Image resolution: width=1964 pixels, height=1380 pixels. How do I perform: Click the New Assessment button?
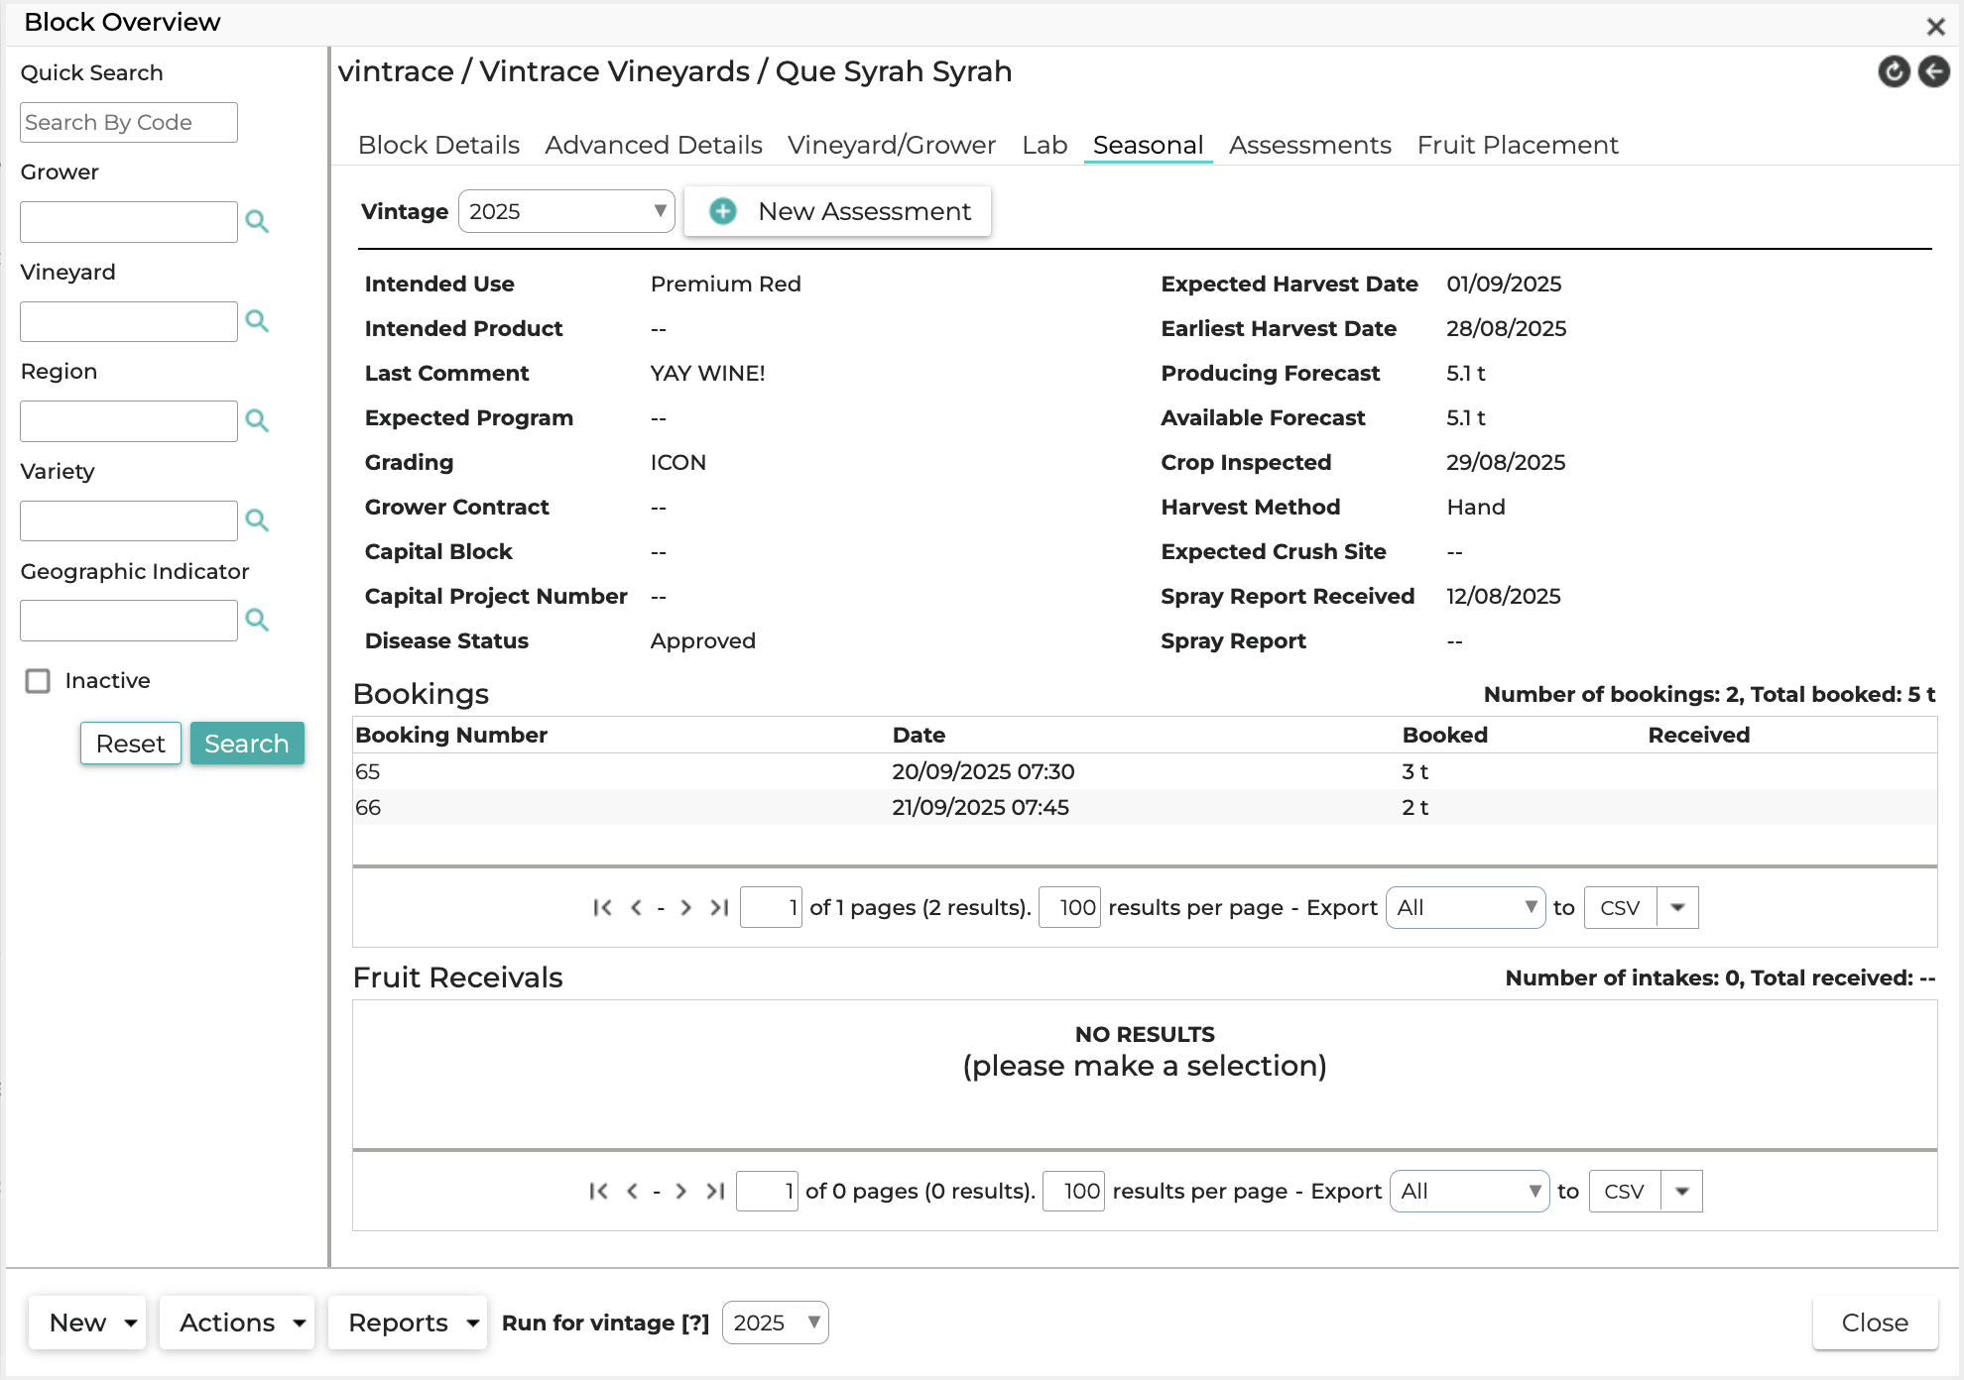(x=838, y=211)
